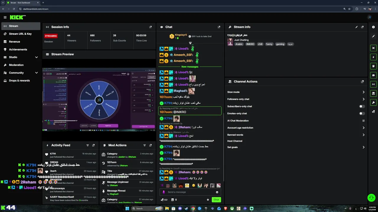Pop out the Mod Actions panel
Screen dimensions: 378x212
pos(150,145)
